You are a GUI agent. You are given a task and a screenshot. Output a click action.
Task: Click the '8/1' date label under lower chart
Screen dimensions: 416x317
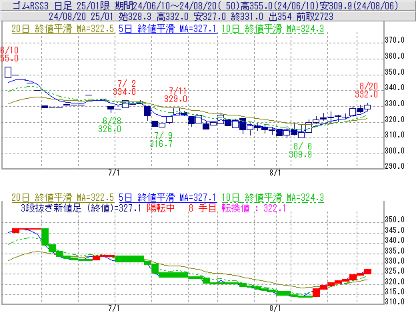275,308
